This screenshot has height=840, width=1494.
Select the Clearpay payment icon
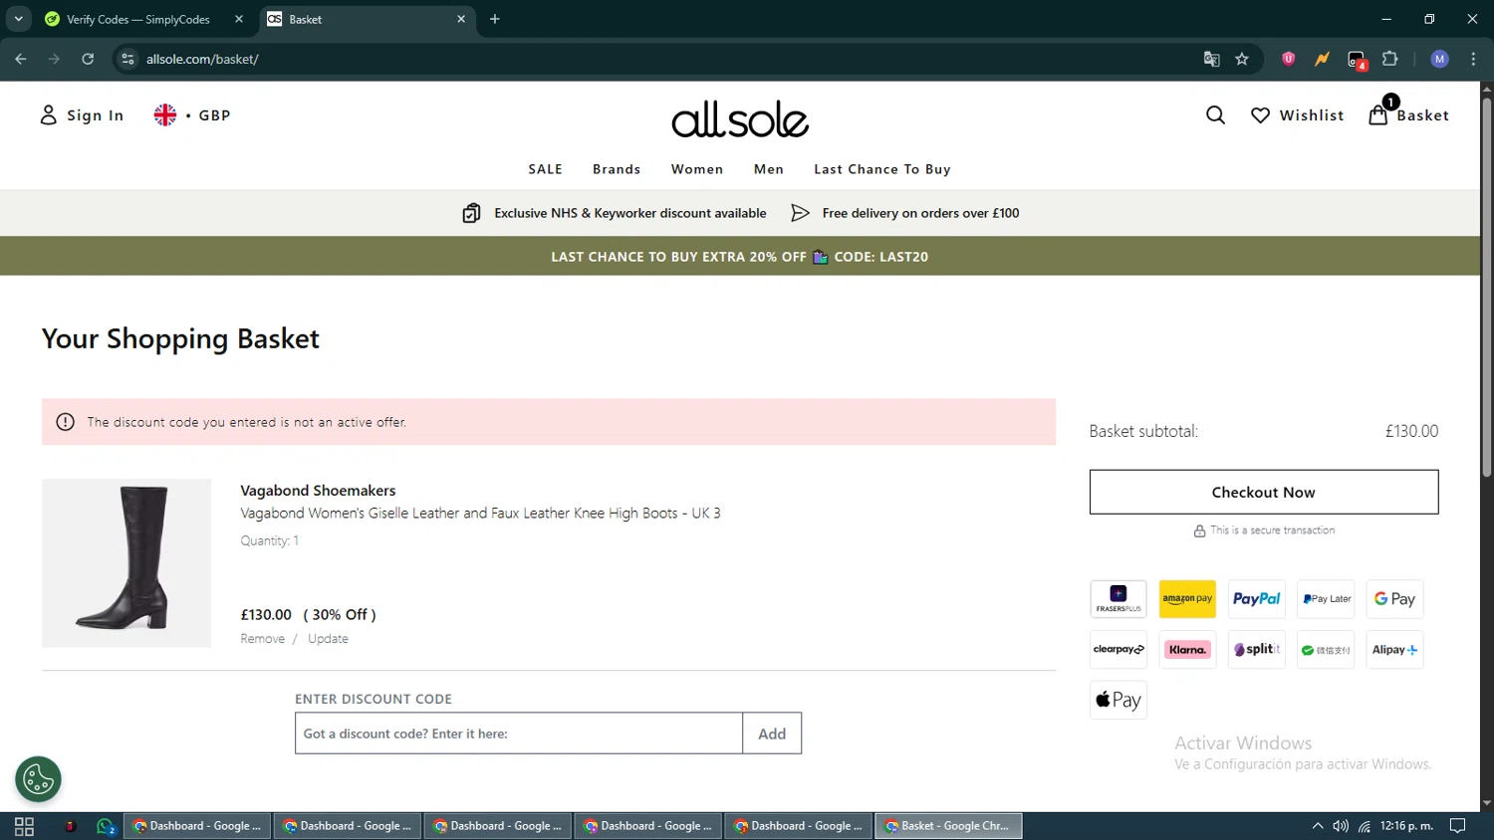(x=1119, y=650)
